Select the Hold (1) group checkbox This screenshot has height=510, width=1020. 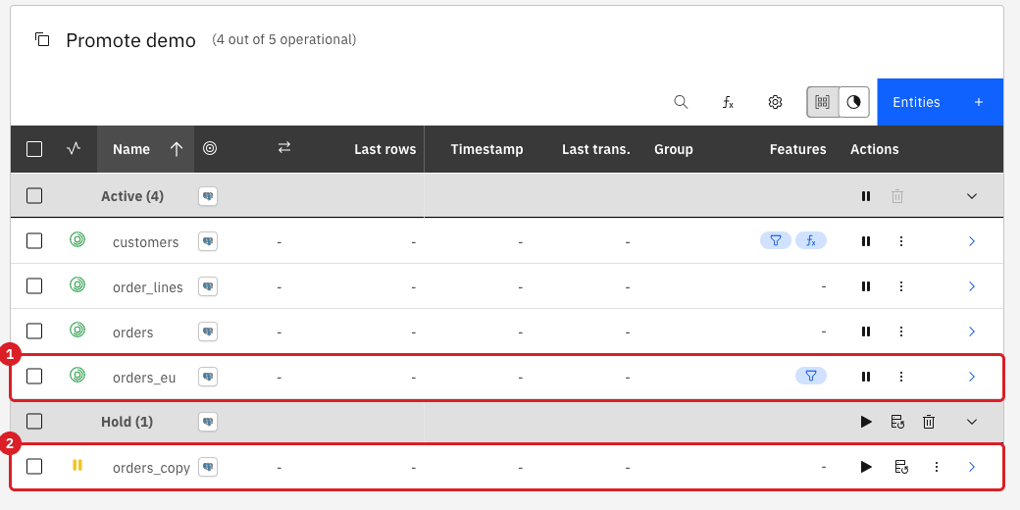(x=34, y=422)
